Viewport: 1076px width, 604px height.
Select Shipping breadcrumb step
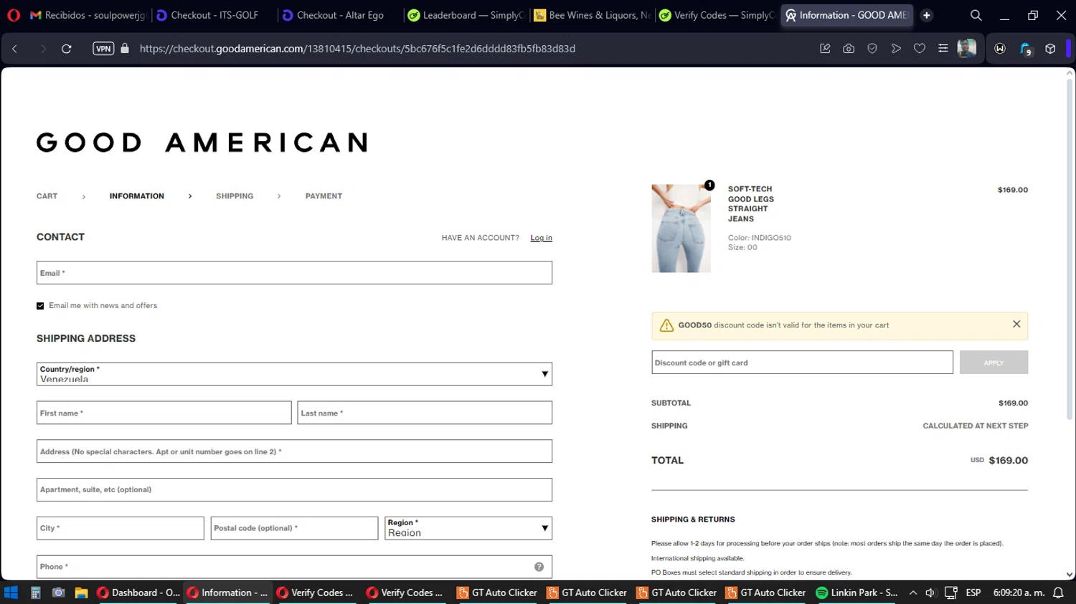tap(235, 196)
